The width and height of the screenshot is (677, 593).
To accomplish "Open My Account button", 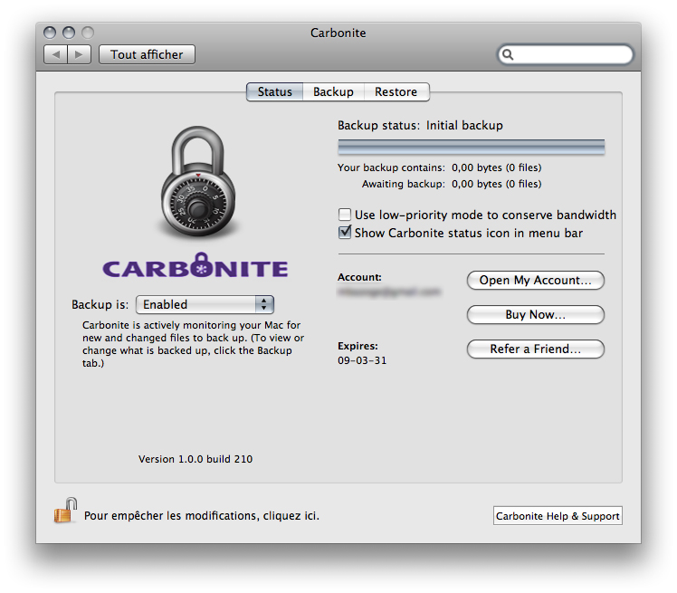I will (x=536, y=281).
